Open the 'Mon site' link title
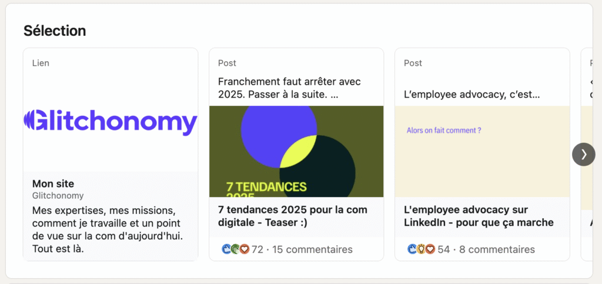 (x=53, y=183)
